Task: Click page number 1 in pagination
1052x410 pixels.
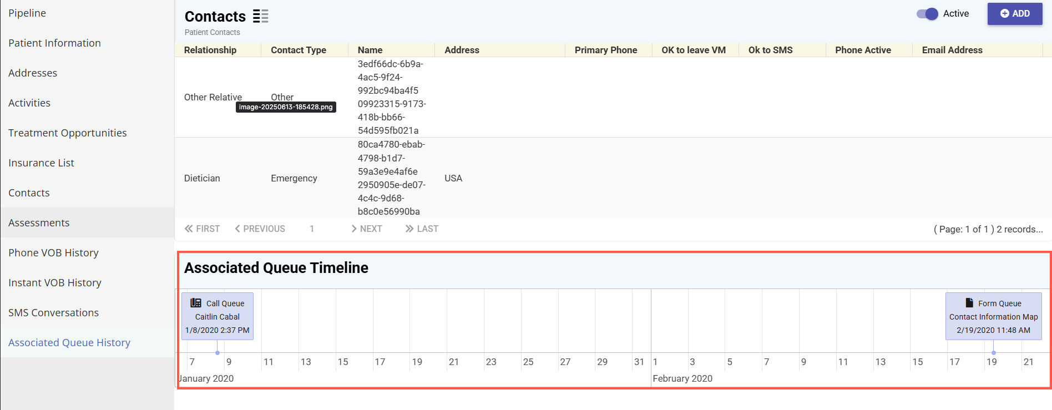Action: pyautogui.click(x=312, y=229)
